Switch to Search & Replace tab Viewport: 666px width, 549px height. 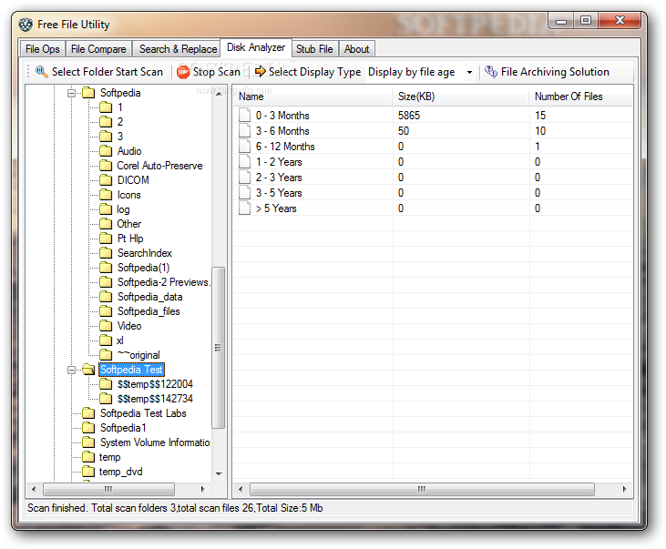[178, 49]
